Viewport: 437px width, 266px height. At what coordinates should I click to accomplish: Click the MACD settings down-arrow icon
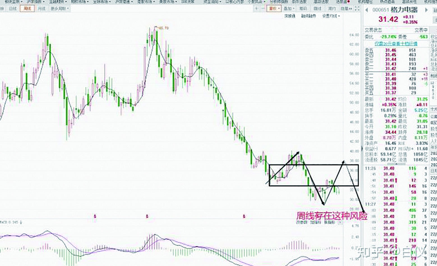20,222
